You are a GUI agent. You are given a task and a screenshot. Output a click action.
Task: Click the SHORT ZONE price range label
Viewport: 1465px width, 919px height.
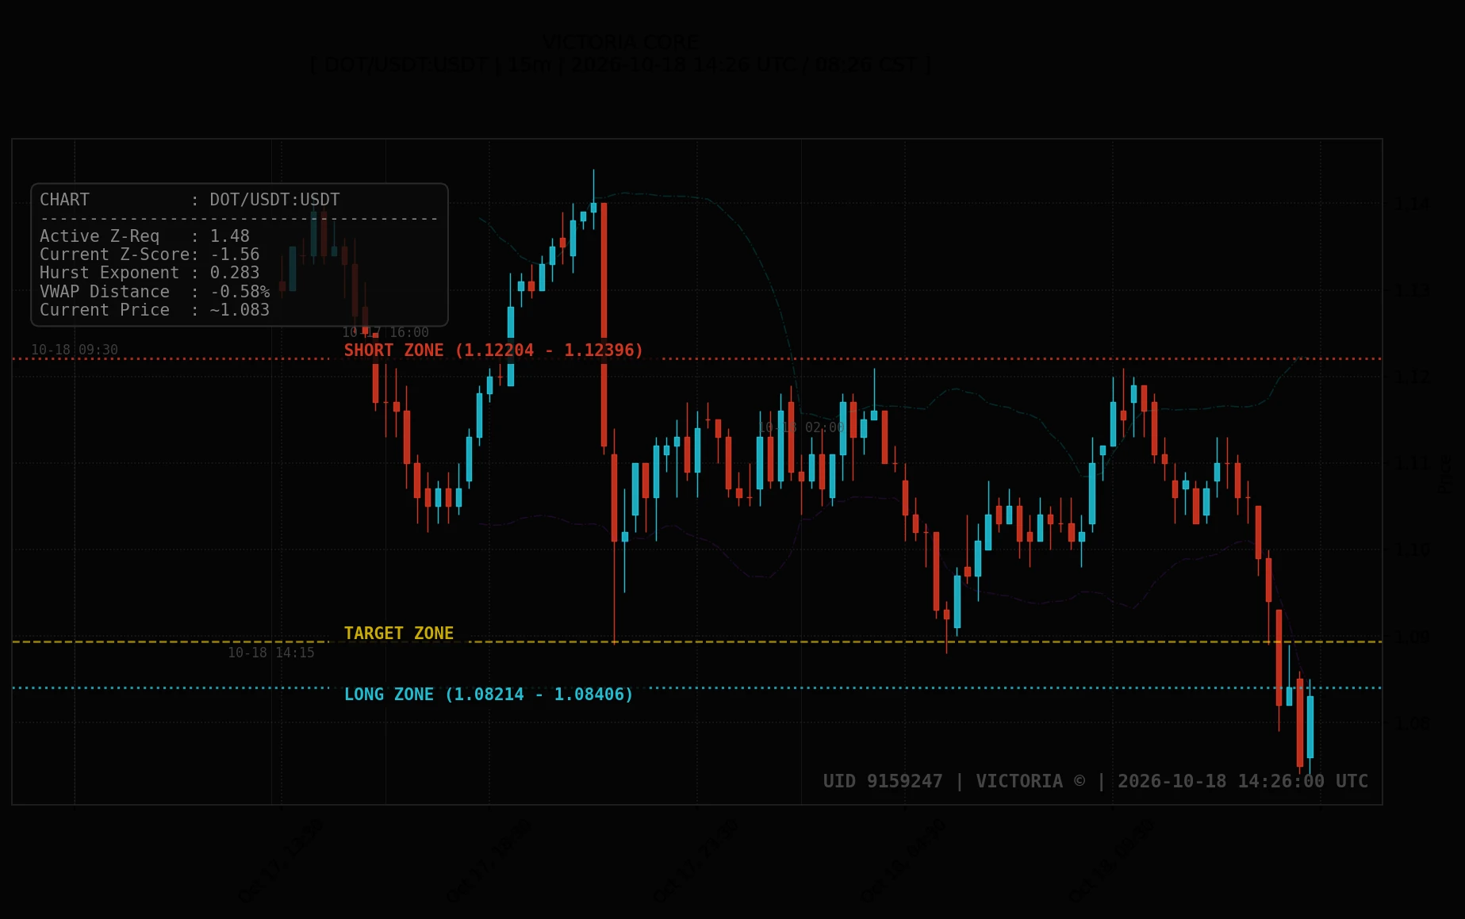click(x=493, y=350)
